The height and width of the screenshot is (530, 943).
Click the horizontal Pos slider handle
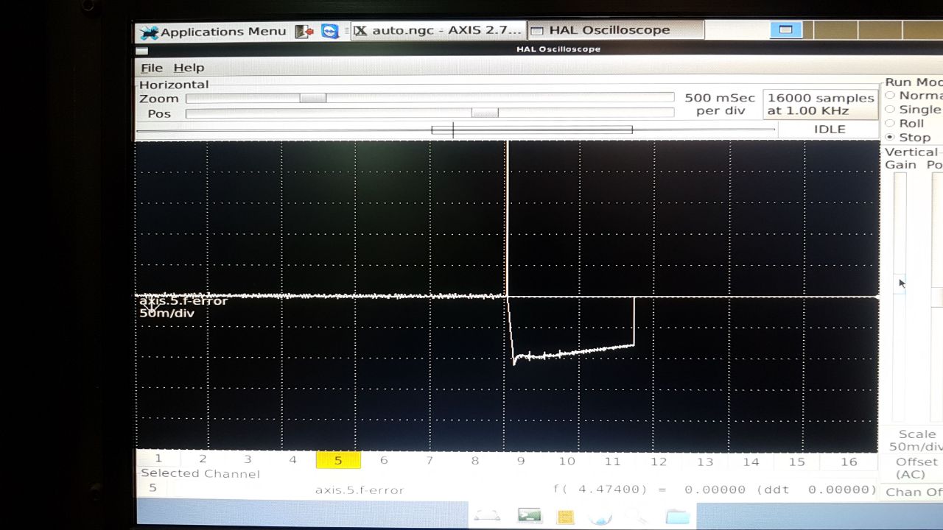tap(485, 113)
